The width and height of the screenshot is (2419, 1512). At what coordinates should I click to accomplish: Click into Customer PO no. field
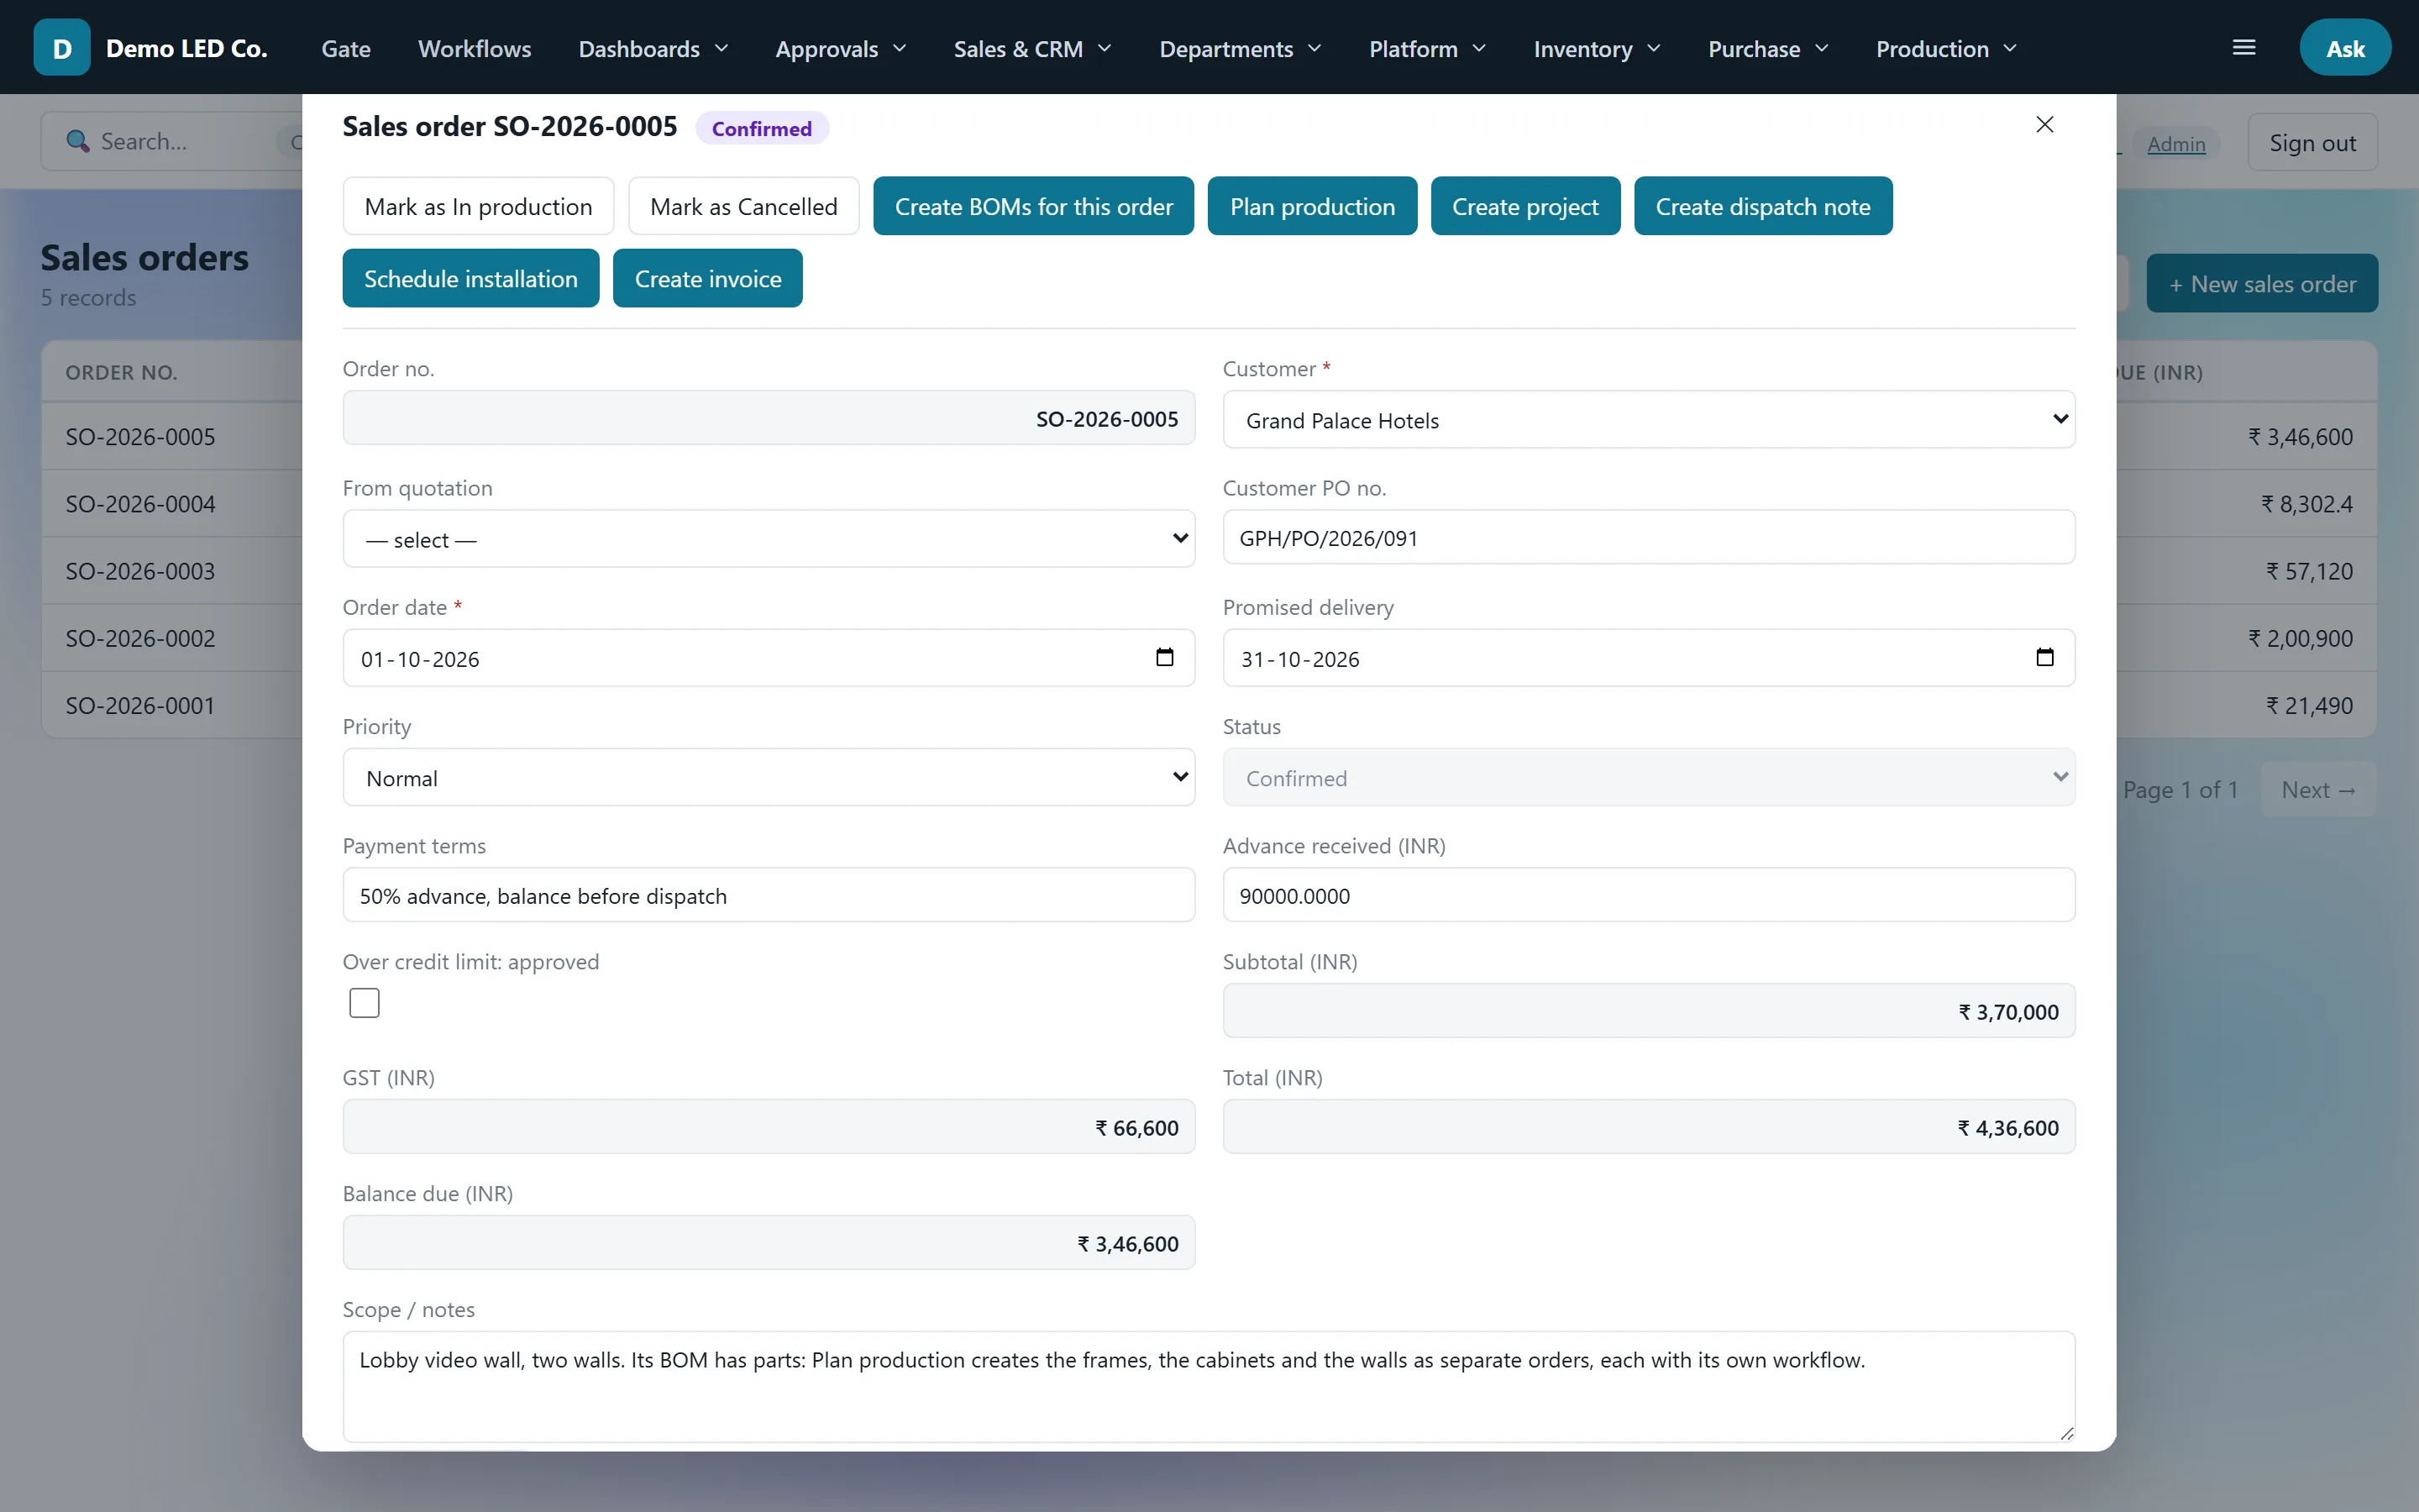[x=1648, y=537]
